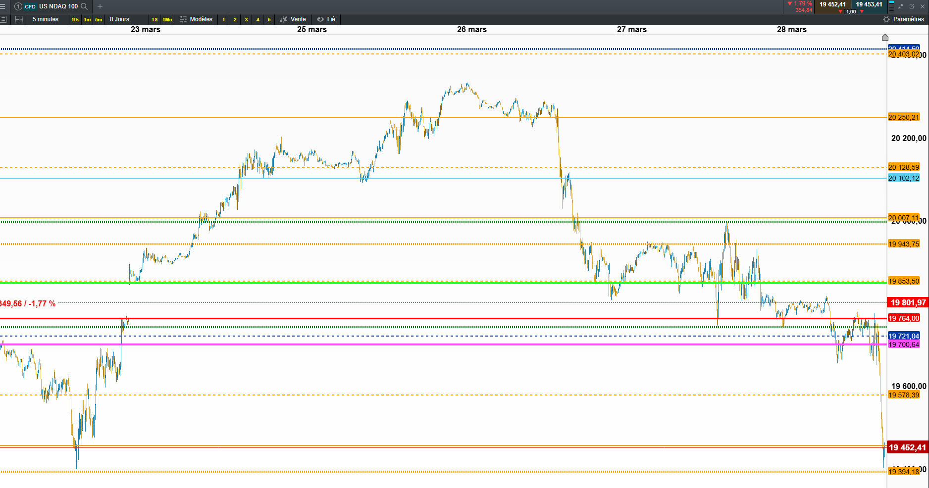929x488 pixels.
Task: Toggle the Lié linked-chart eye
Action: point(326,19)
